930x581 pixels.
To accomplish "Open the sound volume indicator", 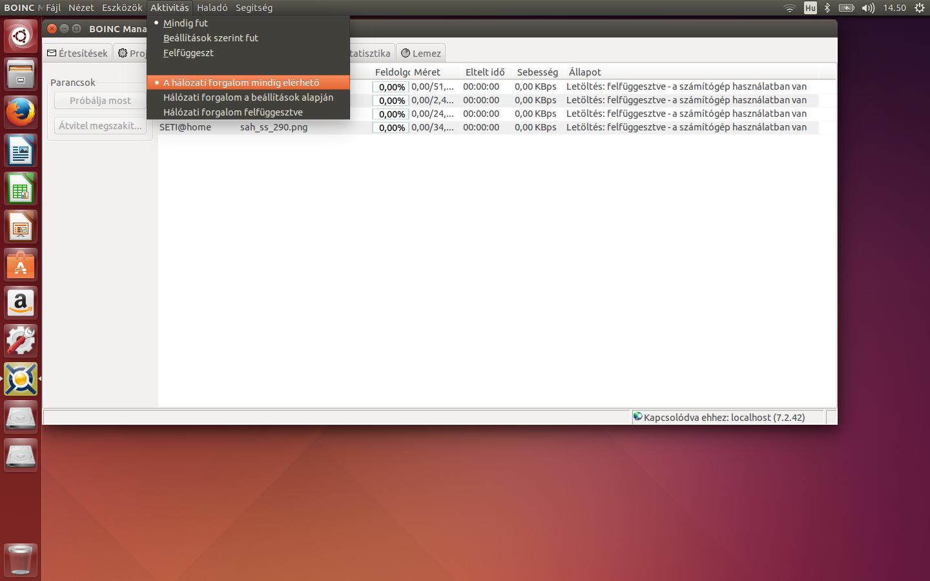I will pyautogui.click(x=868, y=8).
